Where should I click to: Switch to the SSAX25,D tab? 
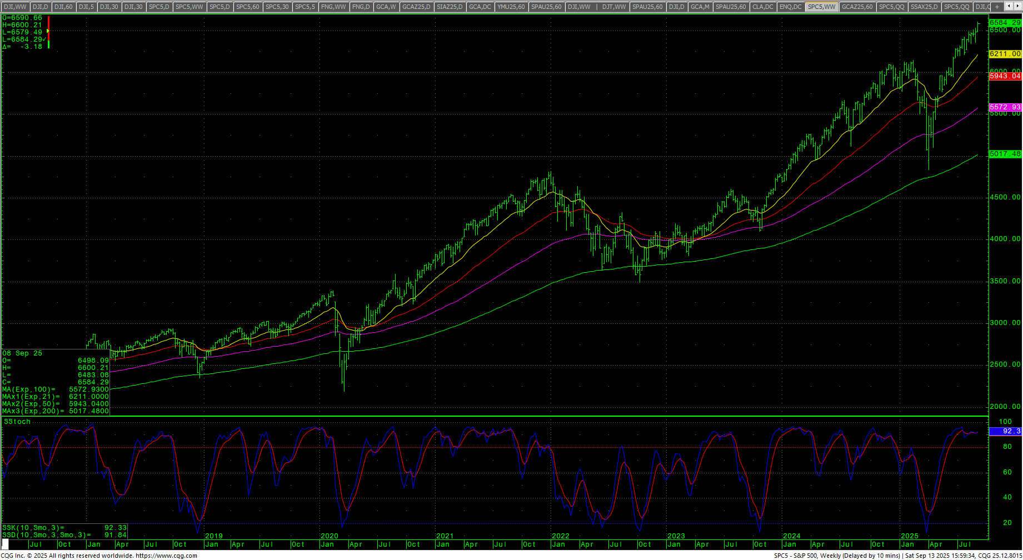(x=924, y=7)
